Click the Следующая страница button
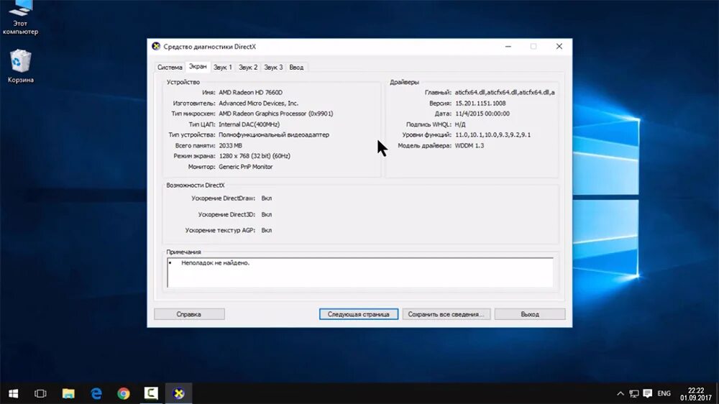The height and width of the screenshot is (404, 719). tap(359, 314)
